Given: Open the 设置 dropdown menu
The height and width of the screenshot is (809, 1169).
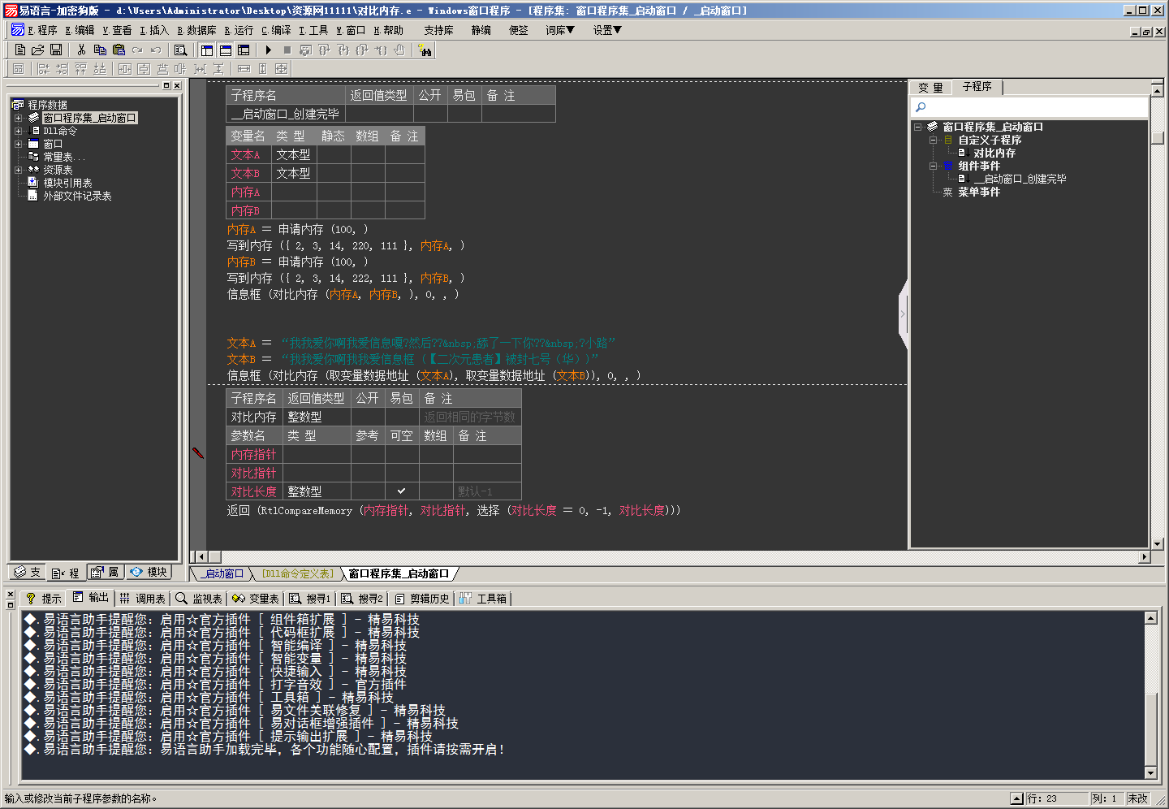Looking at the screenshot, I should coord(607,30).
